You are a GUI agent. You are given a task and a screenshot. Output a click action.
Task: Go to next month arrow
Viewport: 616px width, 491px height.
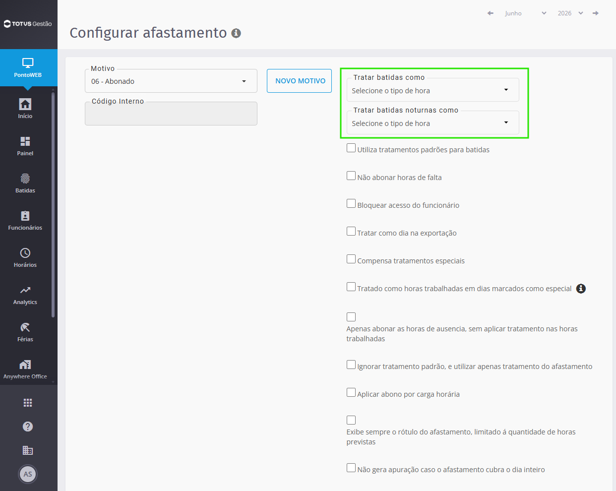click(596, 13)
